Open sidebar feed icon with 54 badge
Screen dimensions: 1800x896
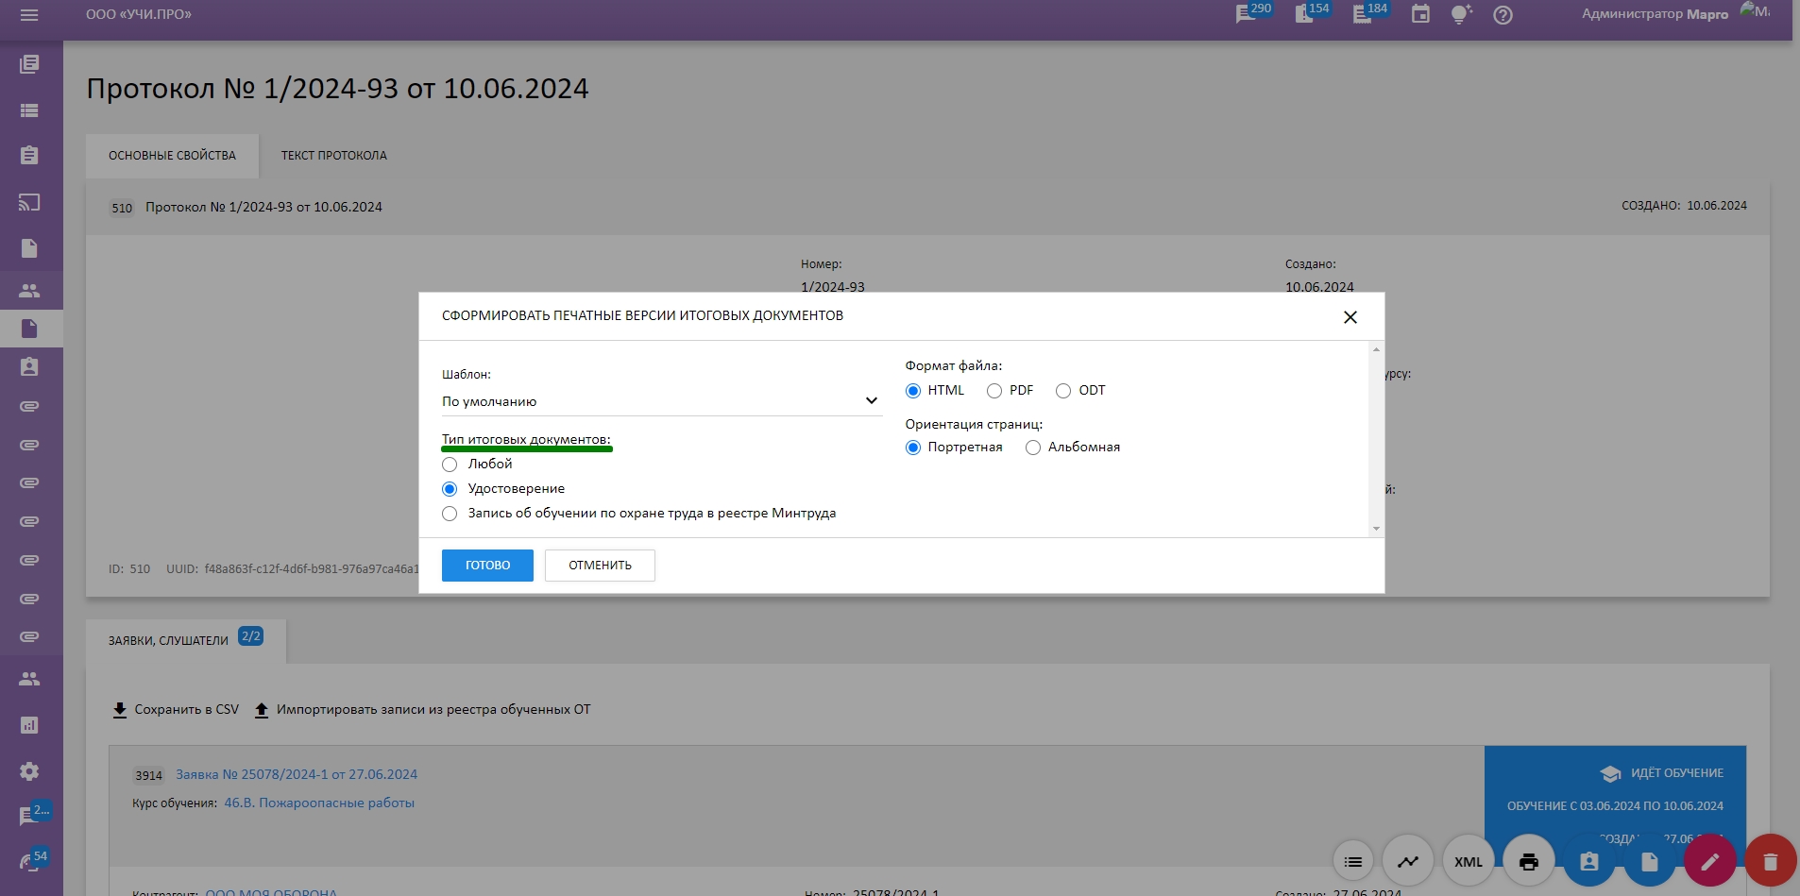coord(34,860)
